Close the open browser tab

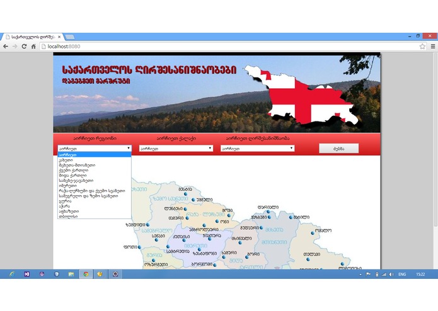(x=59, y=37)
